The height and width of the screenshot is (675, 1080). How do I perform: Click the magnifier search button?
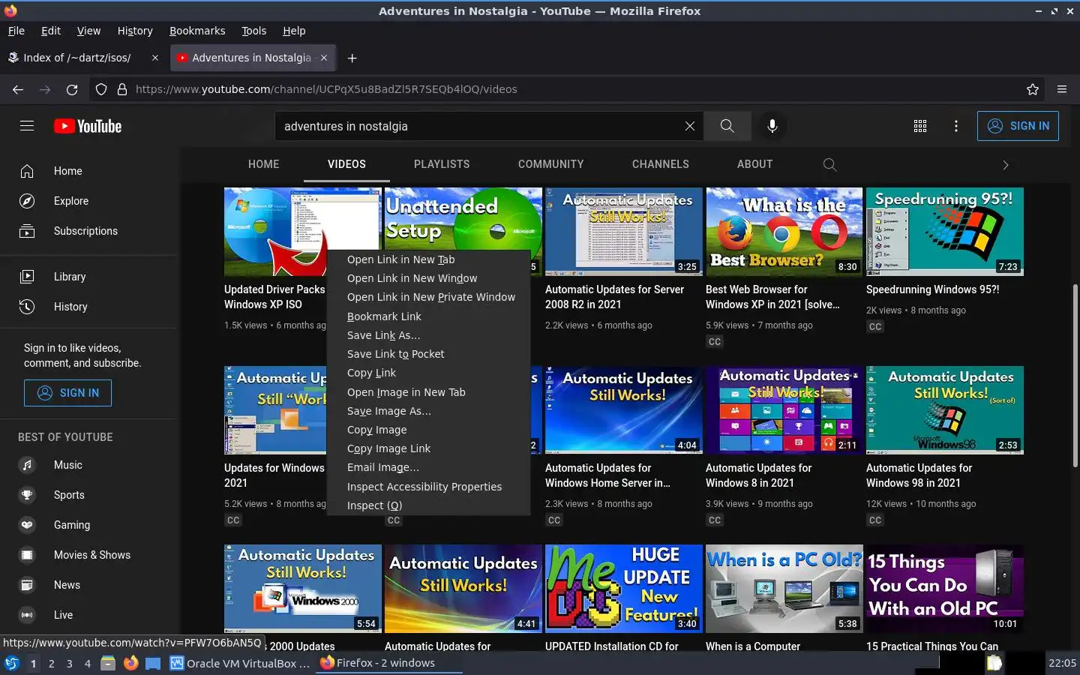tap(727, 126)
